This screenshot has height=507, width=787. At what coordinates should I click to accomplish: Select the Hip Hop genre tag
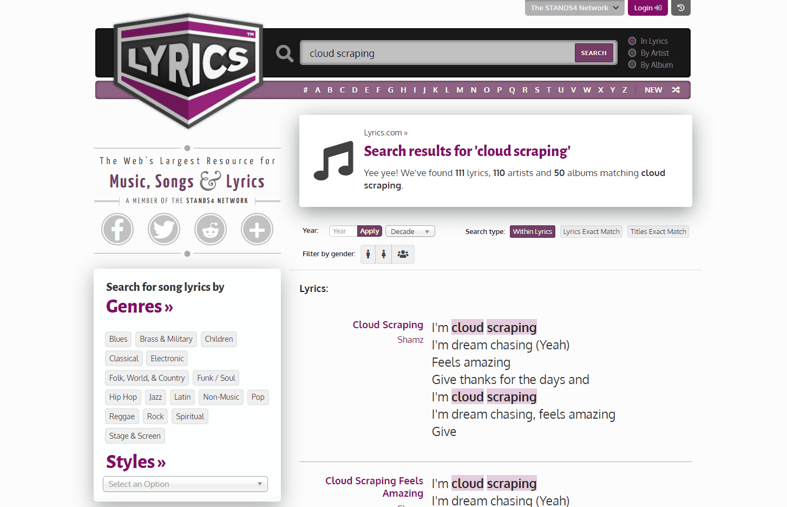pyautogui.click(x=123, y=397)
